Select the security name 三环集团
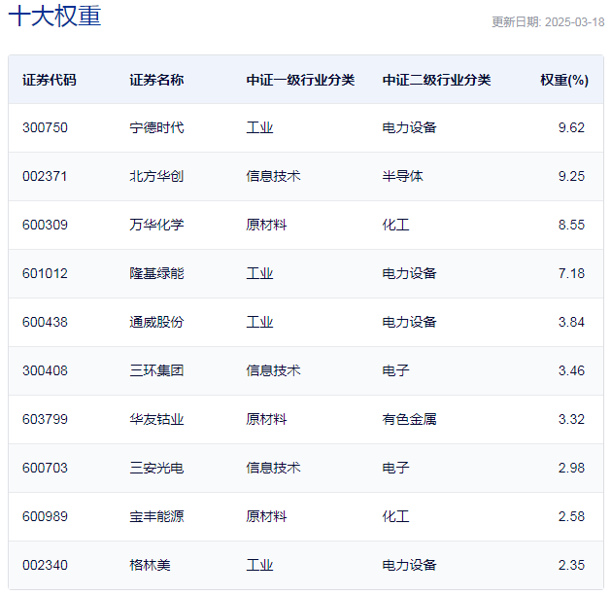This screenshot has width=611, height=595. (156, 370)
